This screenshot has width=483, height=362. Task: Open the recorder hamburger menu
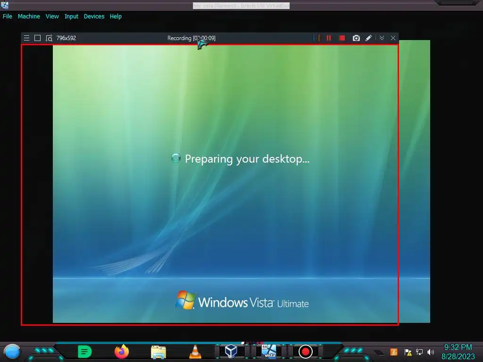point(27,38)
